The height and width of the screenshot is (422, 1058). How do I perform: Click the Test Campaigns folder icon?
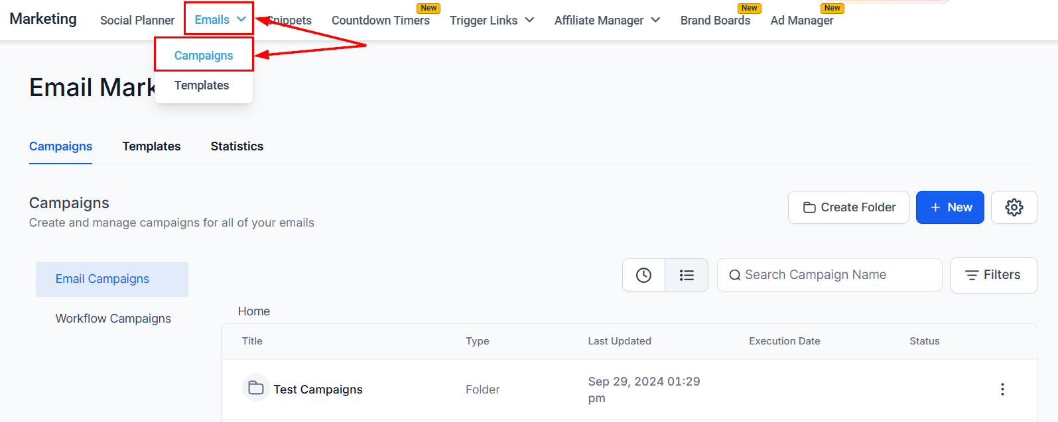256,388
